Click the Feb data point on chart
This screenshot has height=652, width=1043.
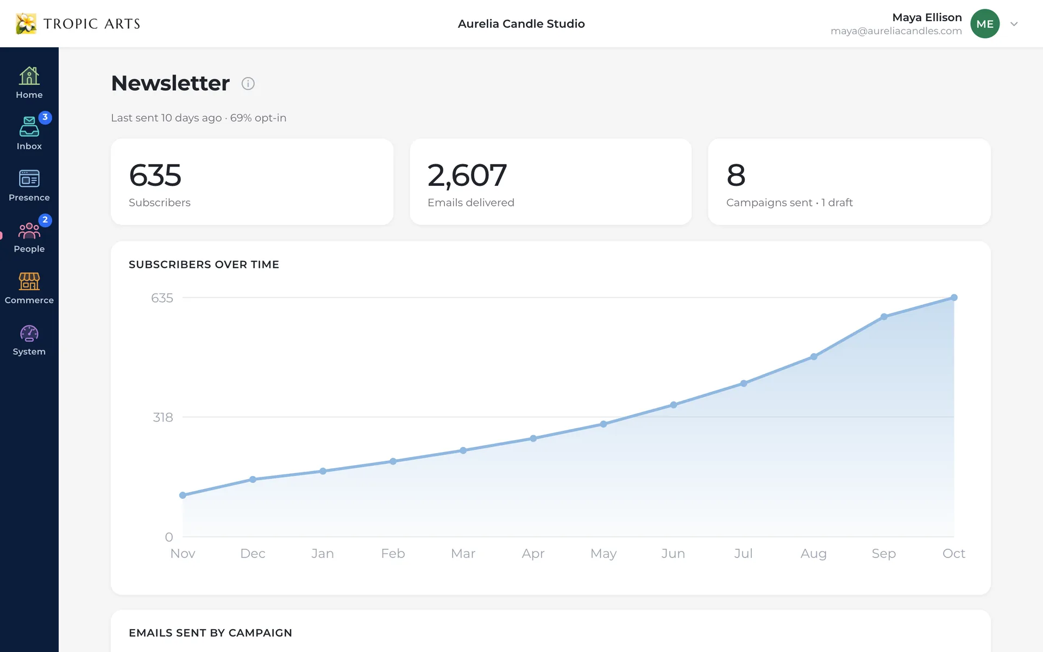pos(393,461)
